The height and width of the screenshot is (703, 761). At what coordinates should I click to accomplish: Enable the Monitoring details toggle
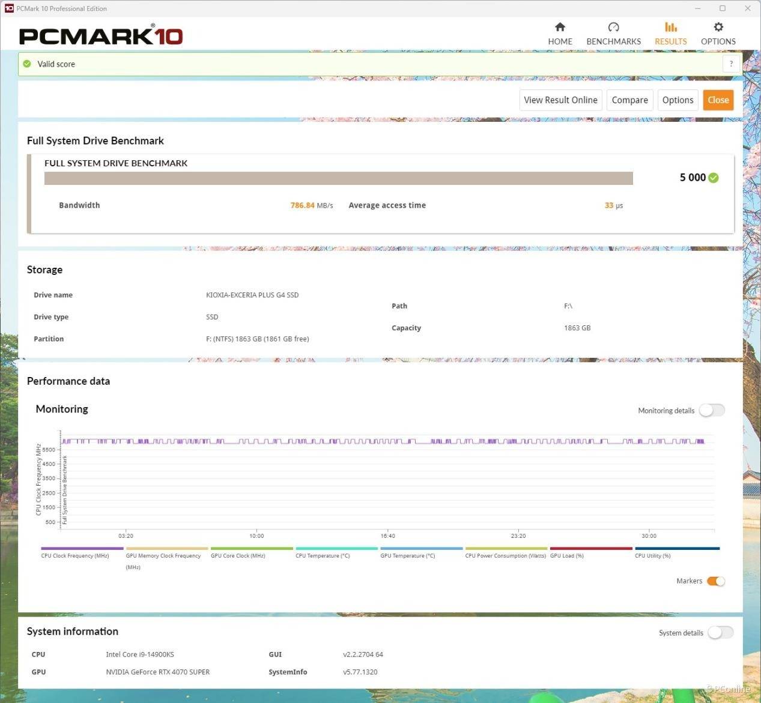[x=712, y=410]
